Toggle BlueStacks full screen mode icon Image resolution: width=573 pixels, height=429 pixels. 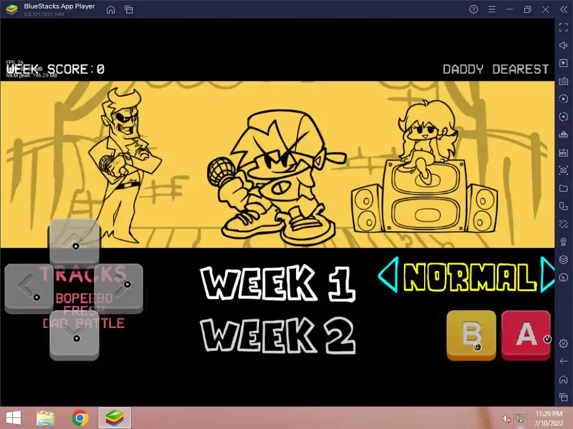pyautogui.click(x=563, y=27)
